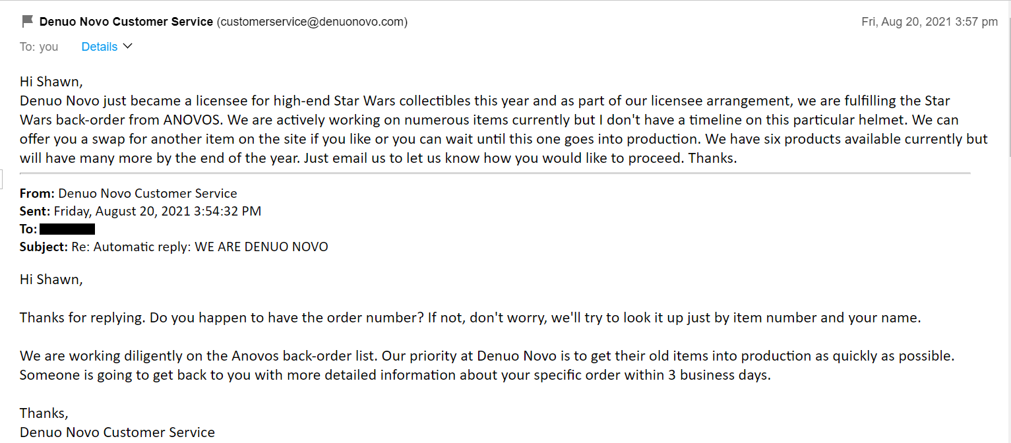Viewport: 1011px width, 443px height.
Task: Click 'Denuo Novo Customer Service' signature at bottom
Action: [117, 432]
